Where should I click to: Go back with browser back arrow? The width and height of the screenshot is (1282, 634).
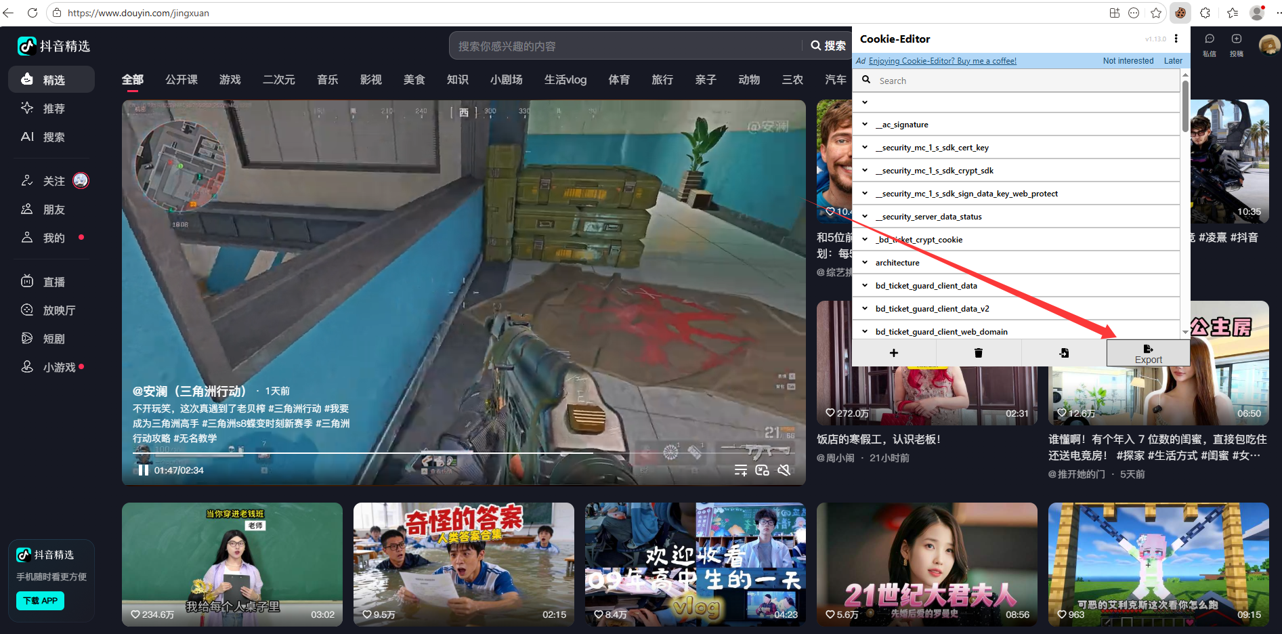click(x=8, y=13)
